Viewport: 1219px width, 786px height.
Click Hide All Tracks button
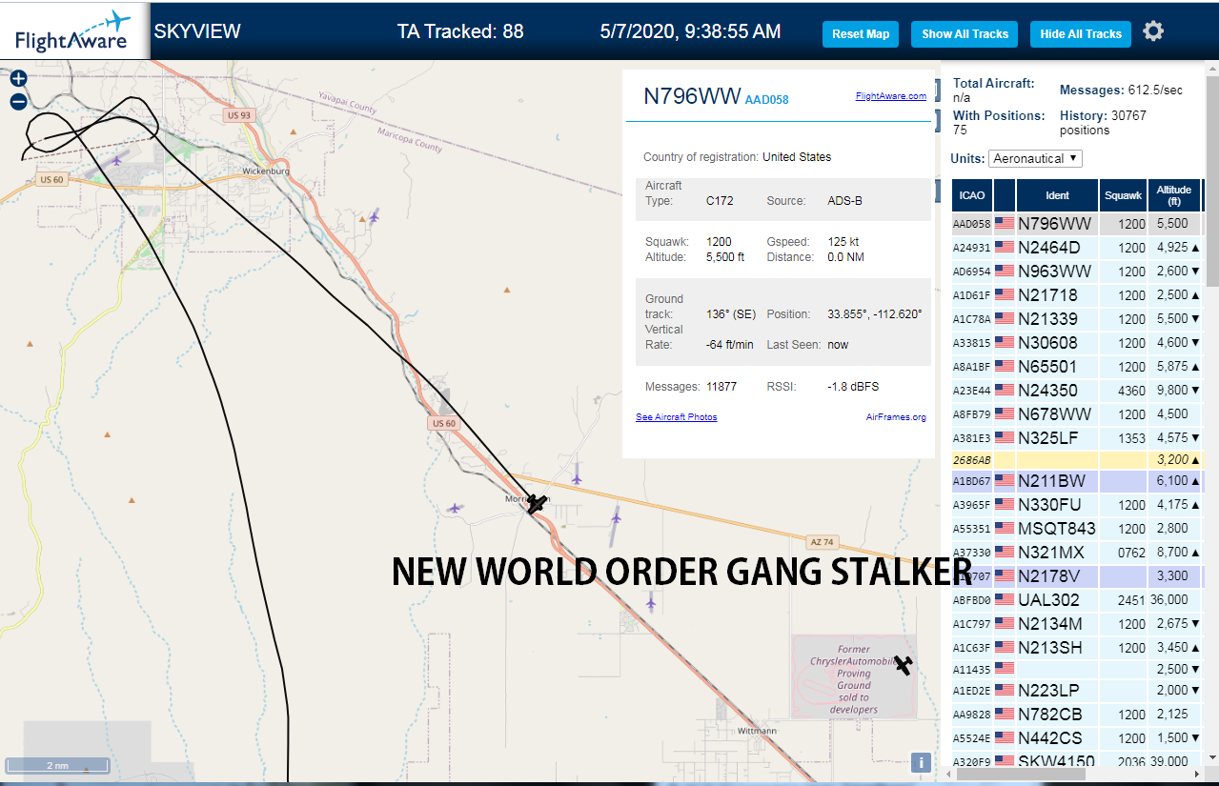click(1081, 34)
